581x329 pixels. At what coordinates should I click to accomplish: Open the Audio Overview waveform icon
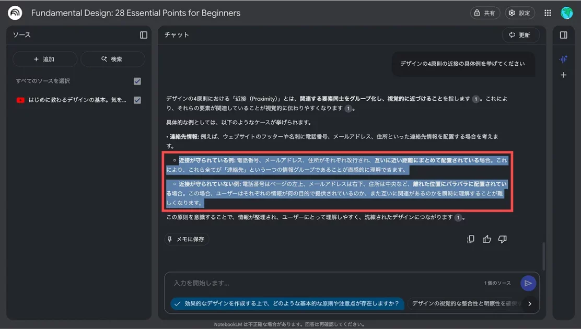pyautogui.click(x=563, y=59)
